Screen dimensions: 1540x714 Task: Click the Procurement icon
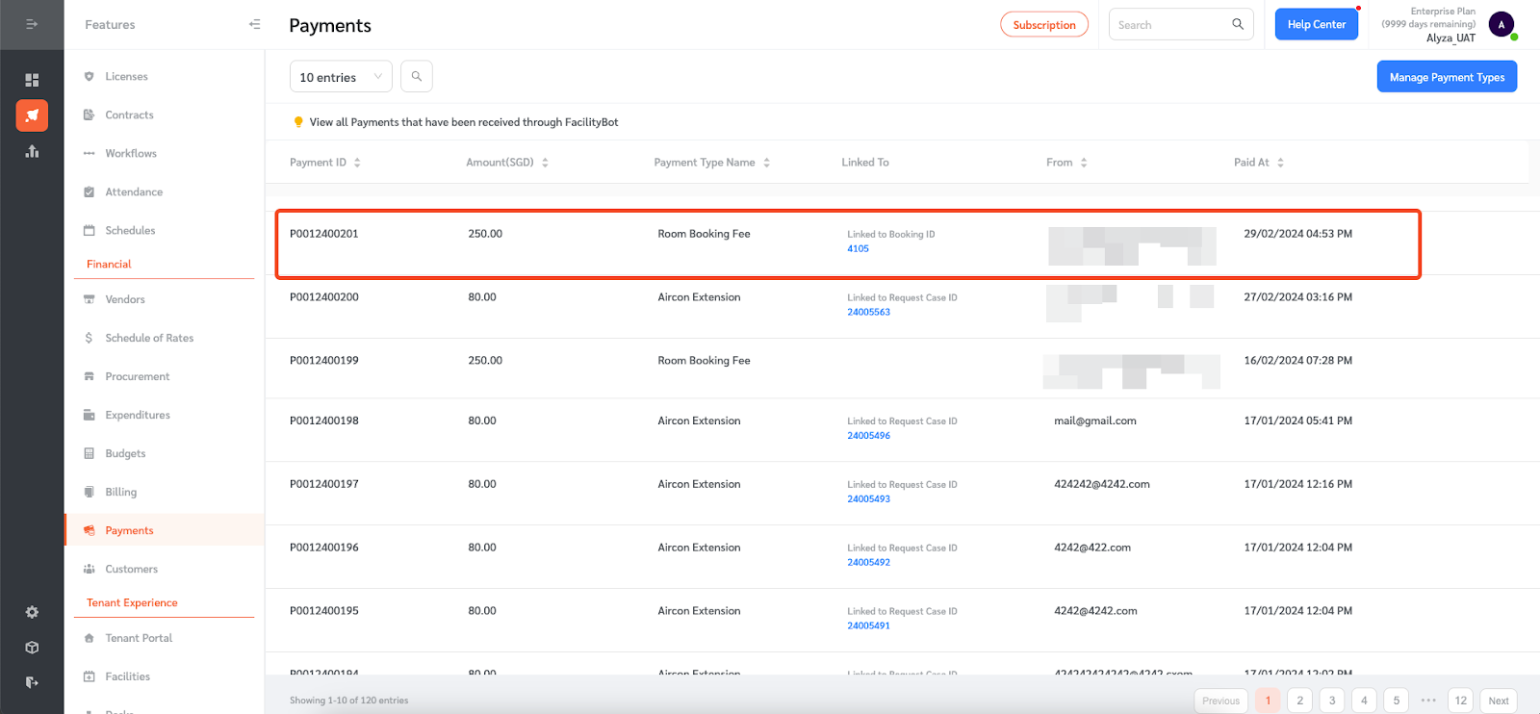tap(90, 376)
